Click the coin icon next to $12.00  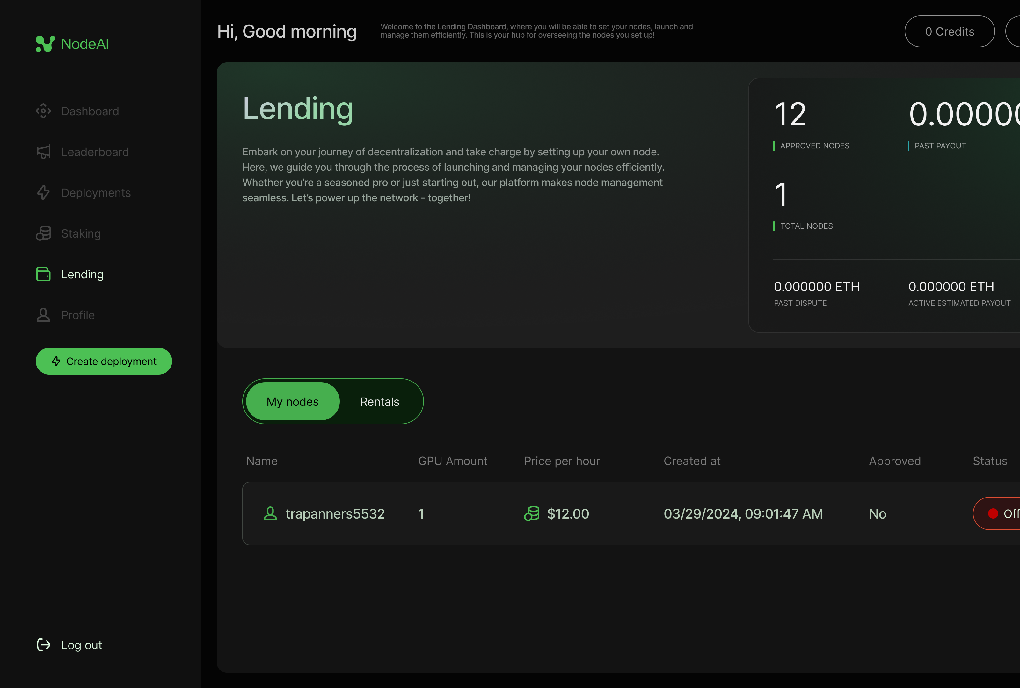[532, 513]
